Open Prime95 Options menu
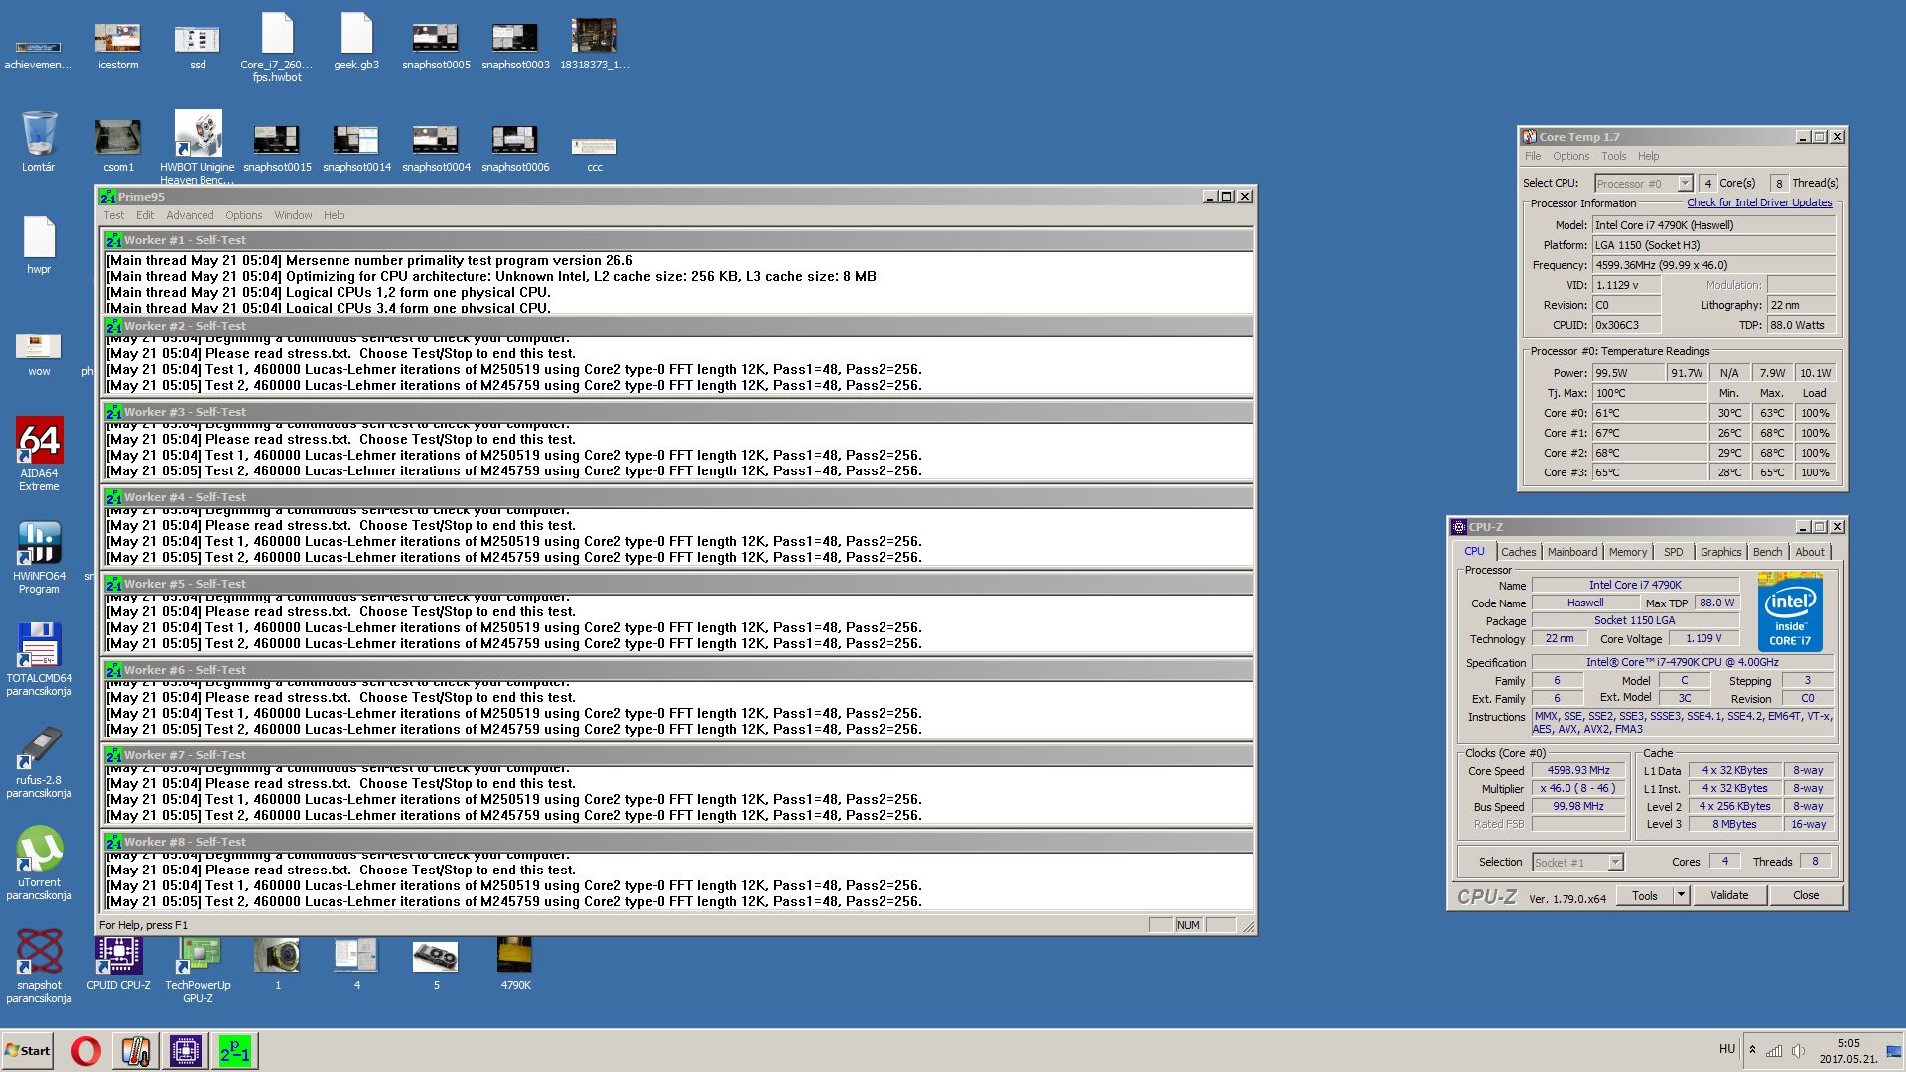 point(243,215)
